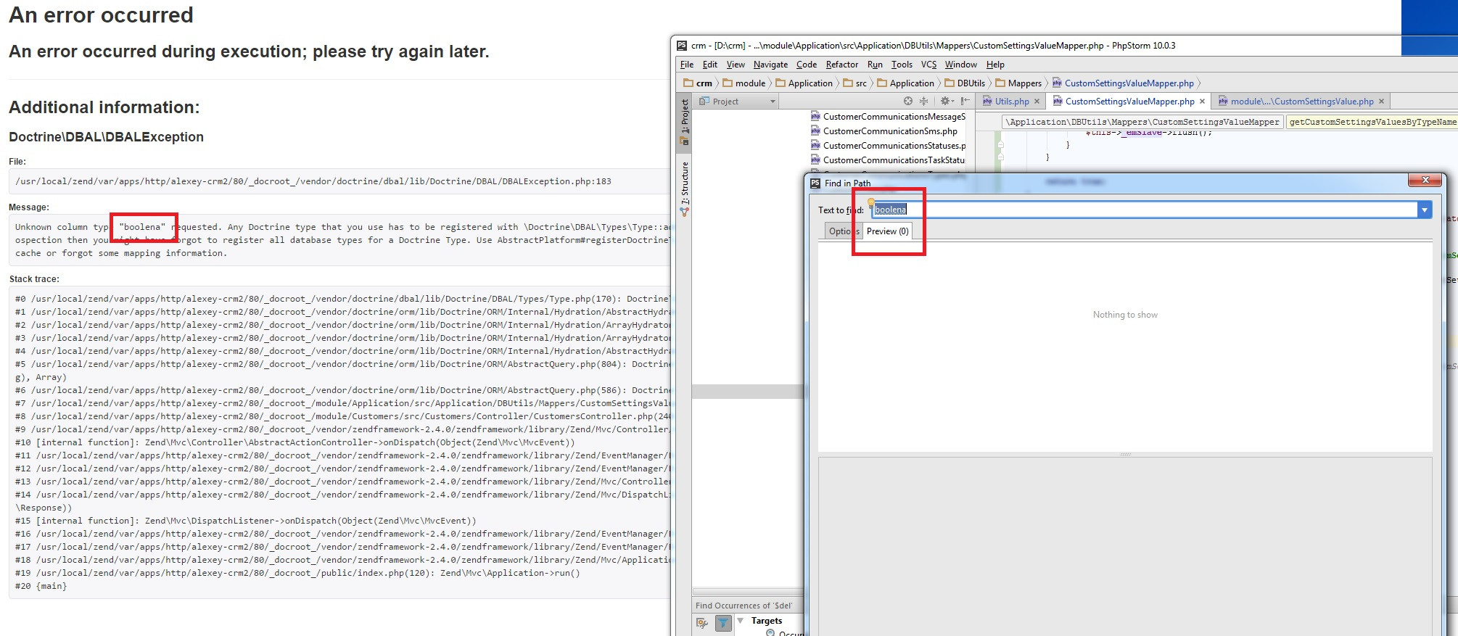Image resolution: width=1458 pixels, height=636 pixels.
Task: Open the Edit menu
Action: coord(710,65)
